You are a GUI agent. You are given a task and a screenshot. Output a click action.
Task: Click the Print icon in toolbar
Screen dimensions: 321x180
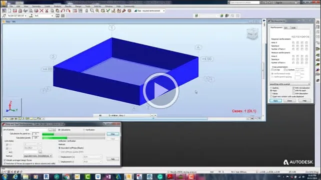point(20,10)
